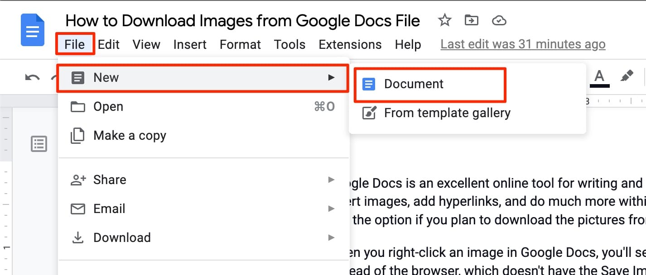This screenshot has height=275, width=646.
Task: Star this document
Action: (x=444, y=20)
